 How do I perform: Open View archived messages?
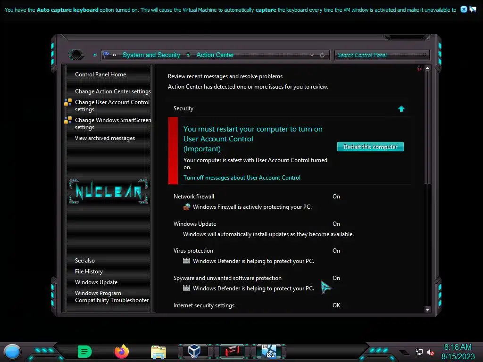pos(105,138)
